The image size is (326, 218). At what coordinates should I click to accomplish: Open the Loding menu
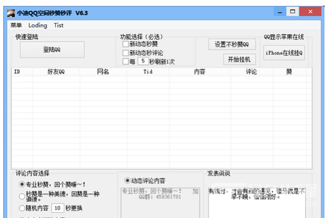[x=38, y=25]
